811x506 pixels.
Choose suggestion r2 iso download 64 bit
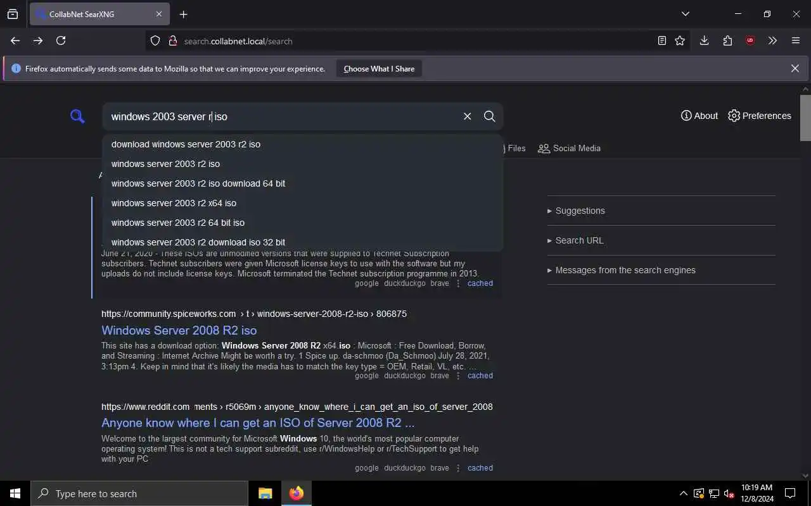[x=303, y=183]
